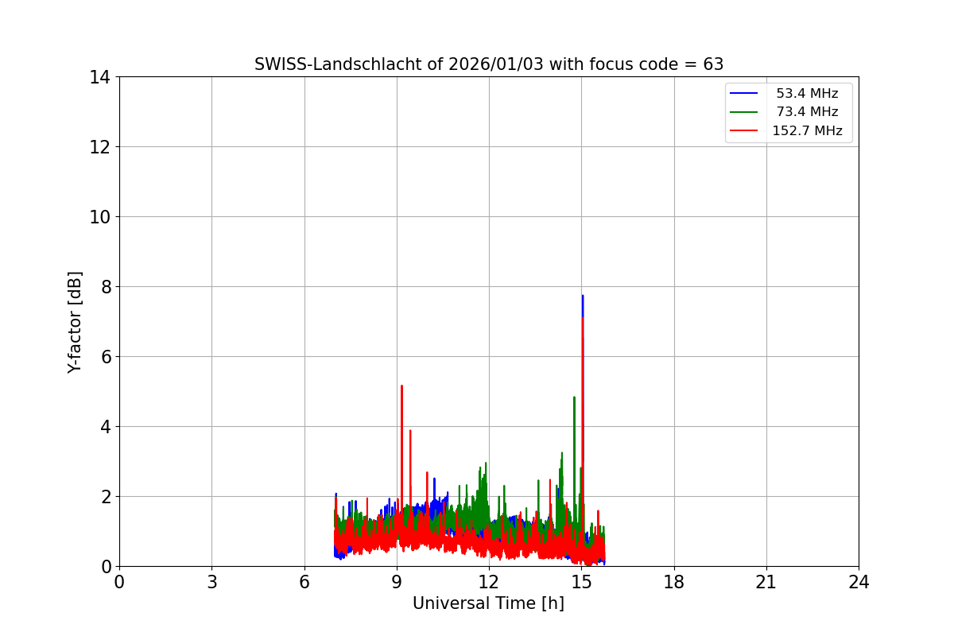Viewport: 954px width, 636px height.
Task: Click x-axis tick label '12'
Action: click(489, 582)
